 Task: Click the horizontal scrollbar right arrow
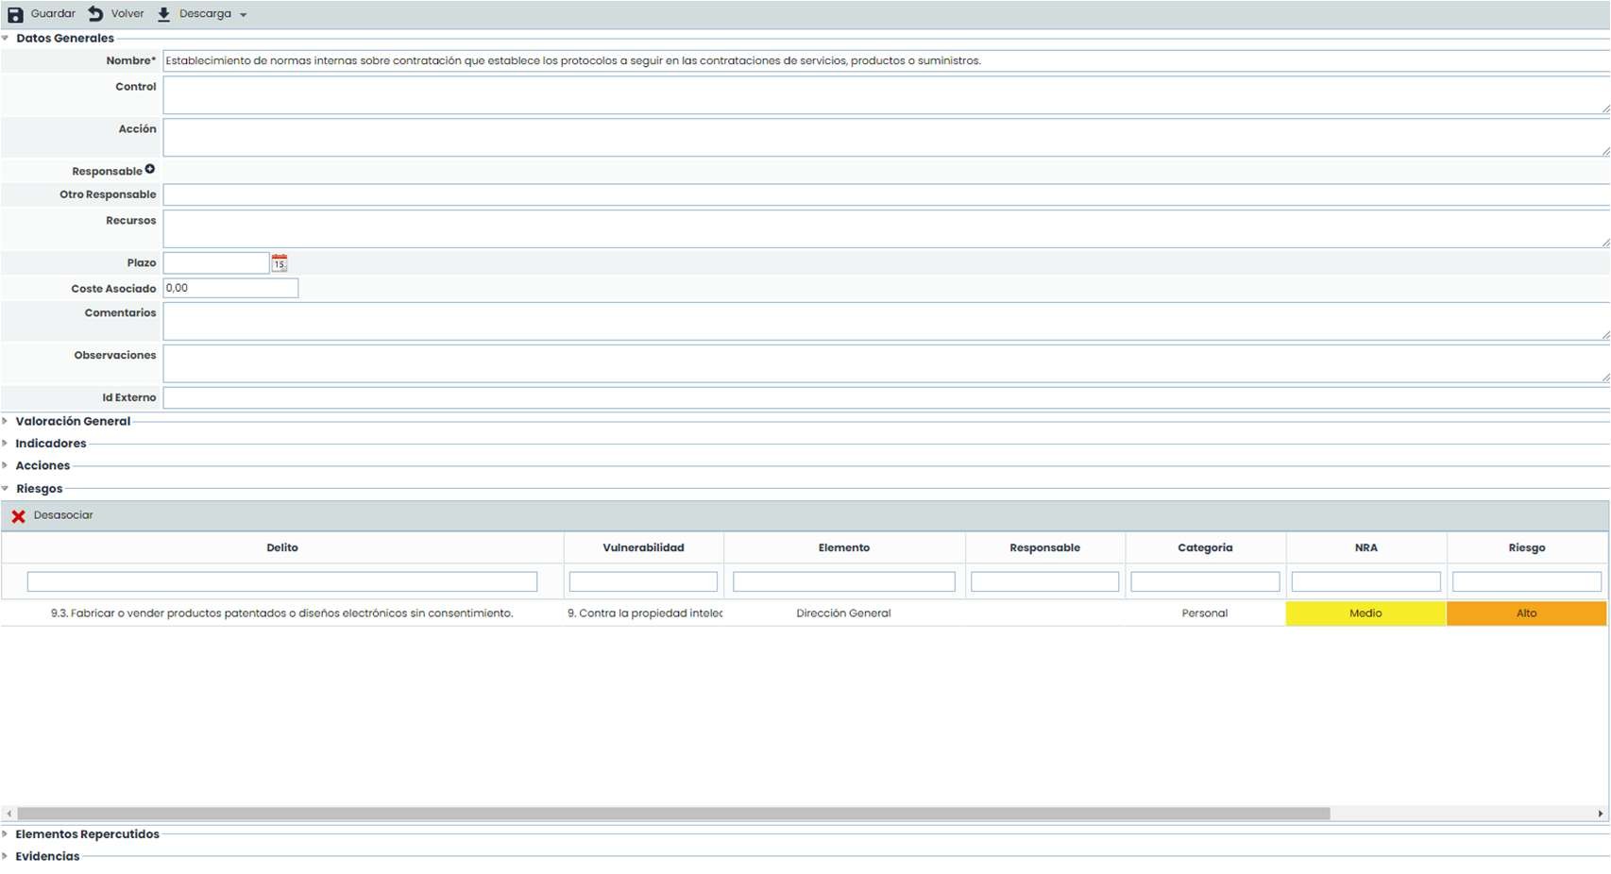coord(1600,814)
